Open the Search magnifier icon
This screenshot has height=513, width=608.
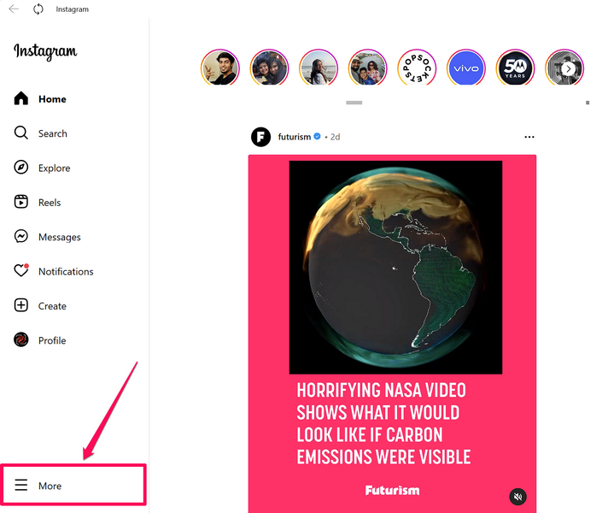click(x=21, y=133)
